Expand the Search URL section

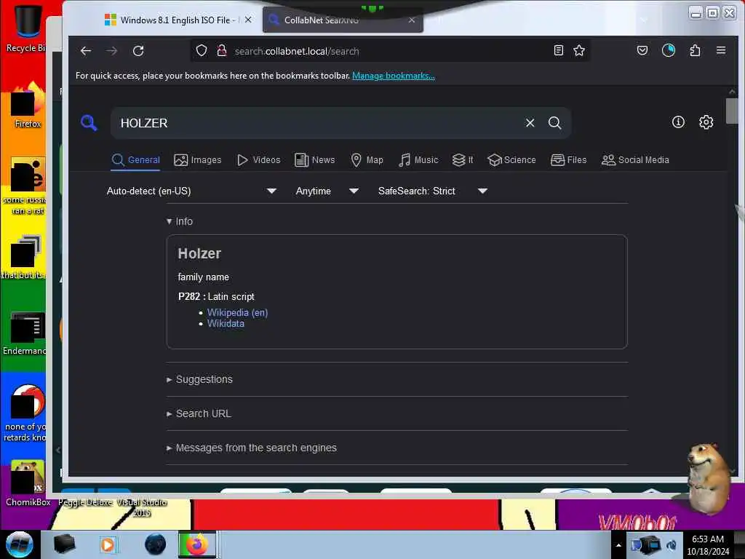(199, 413)
